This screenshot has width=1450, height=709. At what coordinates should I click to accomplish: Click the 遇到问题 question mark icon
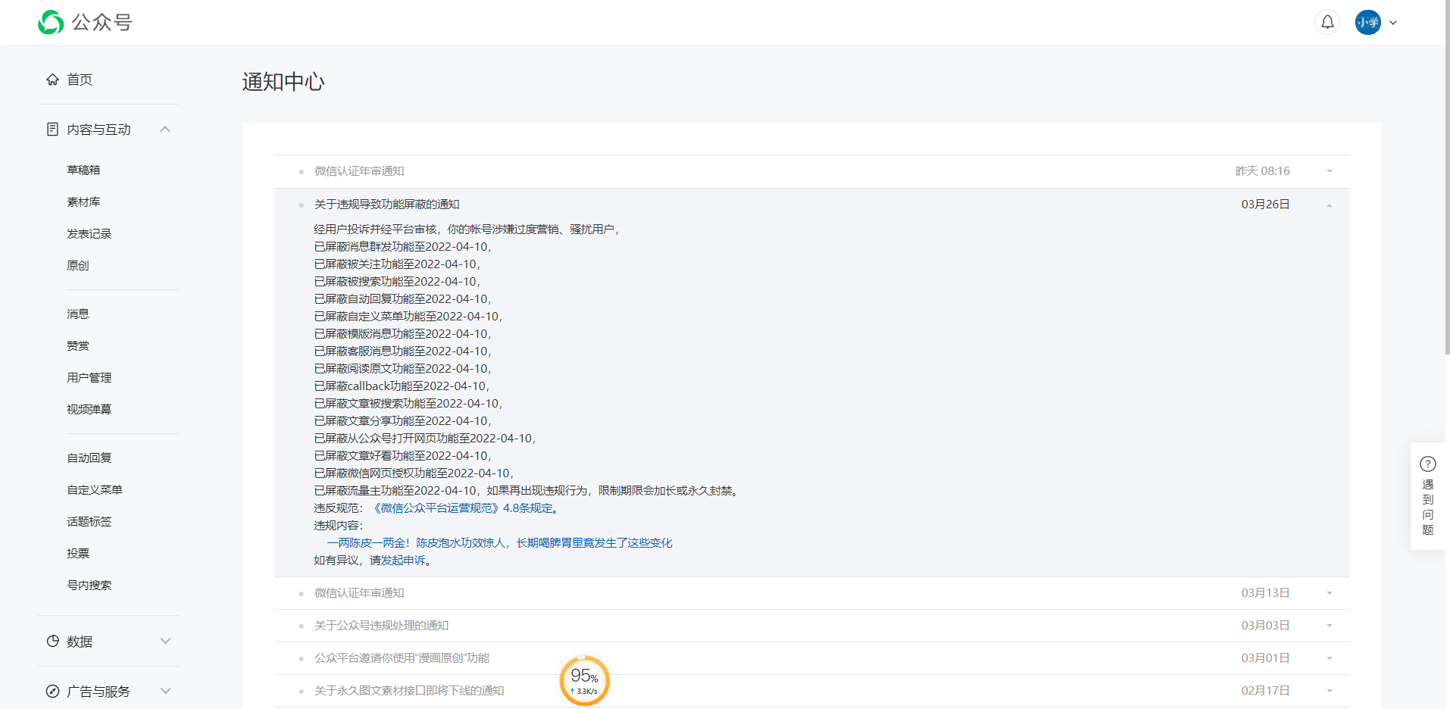[1428, 464]
